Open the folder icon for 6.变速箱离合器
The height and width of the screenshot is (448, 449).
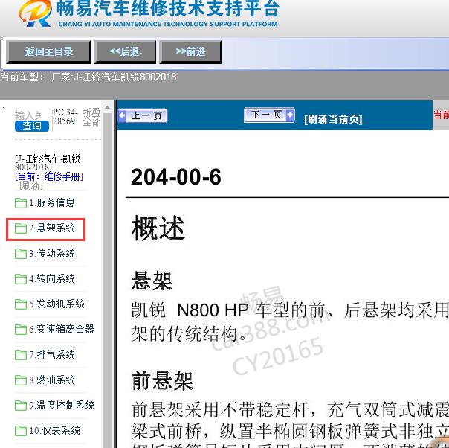point(21,330)
